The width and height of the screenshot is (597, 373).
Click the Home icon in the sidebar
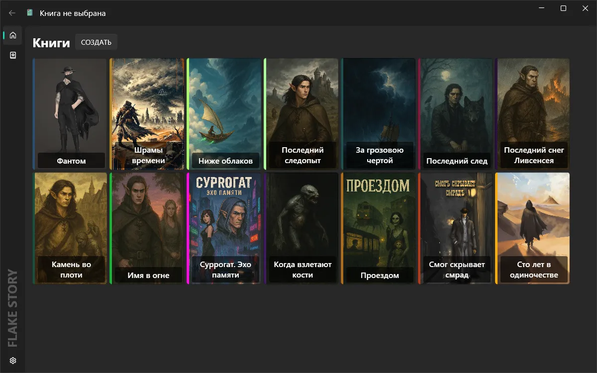click(13, 35)
